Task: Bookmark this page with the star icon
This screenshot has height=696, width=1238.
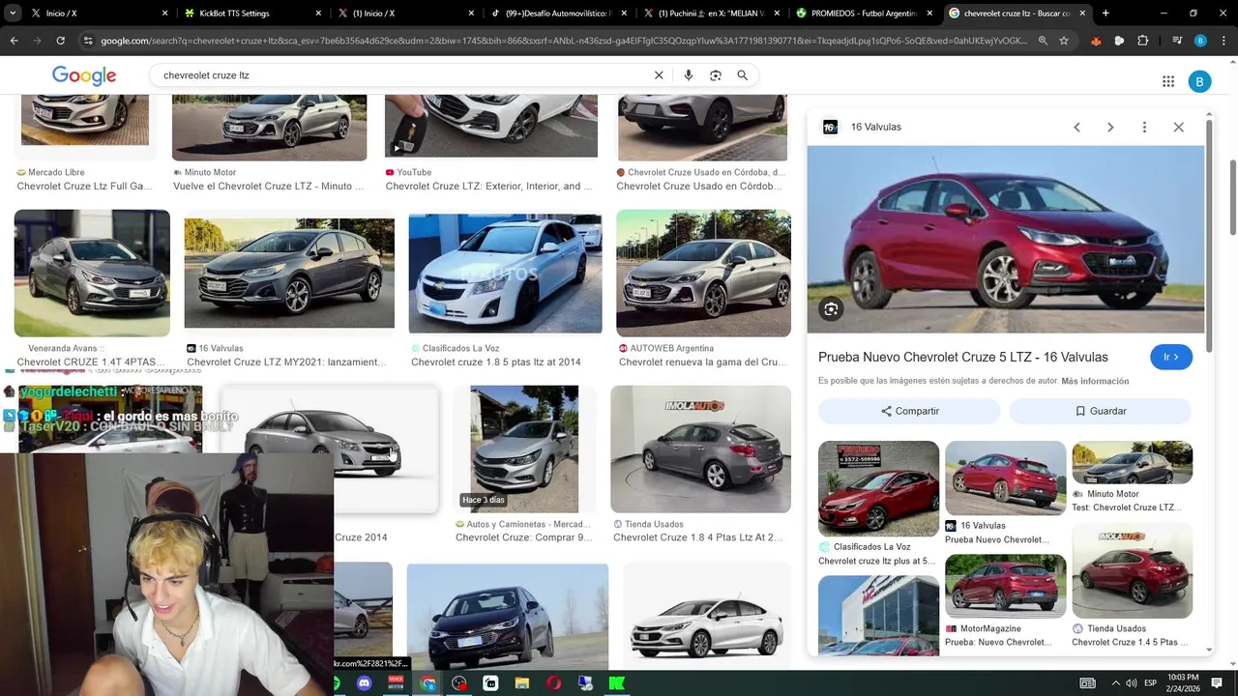Action: pyautogui.click(x=1064, y=41)
